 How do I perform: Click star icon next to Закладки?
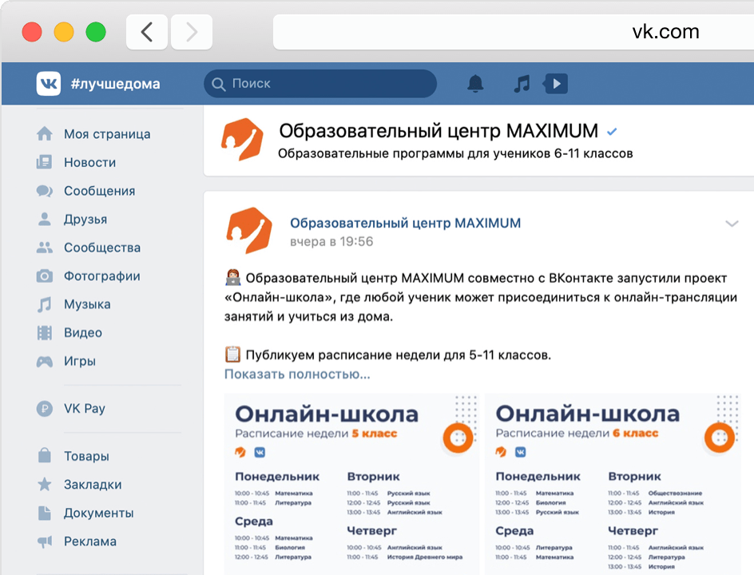point(44,484)
